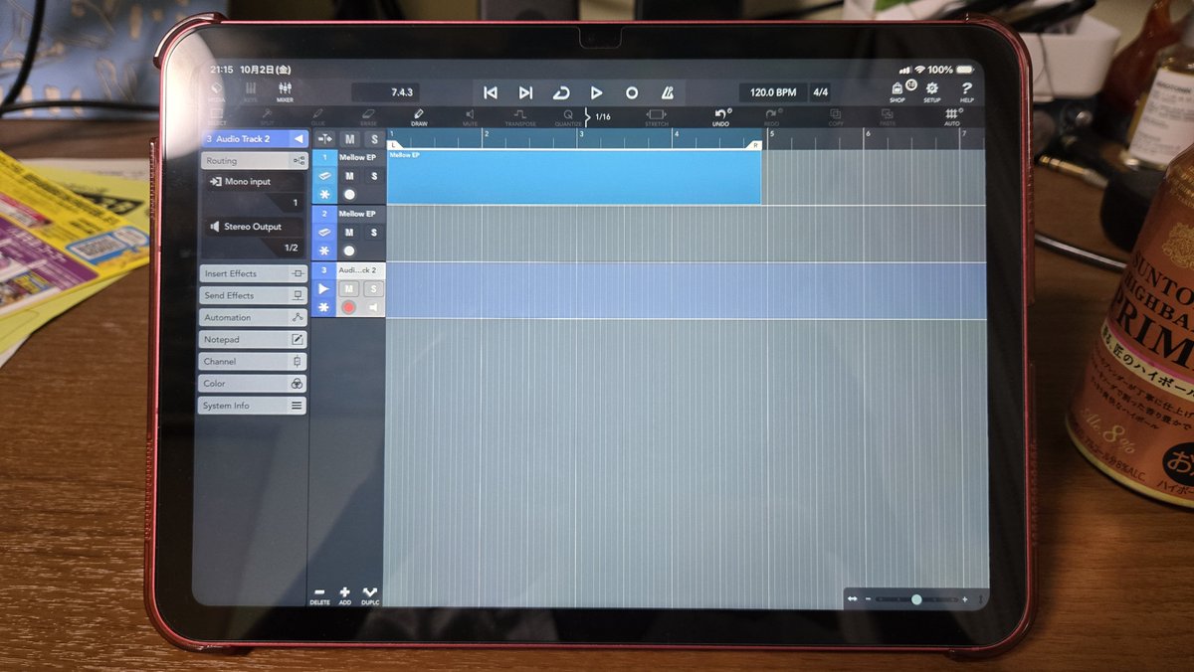The image size is (1194, 672).
Task: Open the Setup settings
Action: click(932, 92)
